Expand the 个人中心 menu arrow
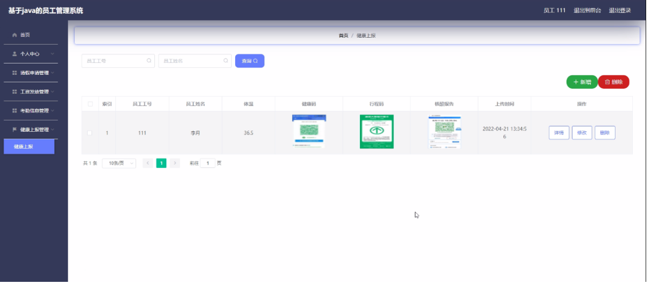 tap(53, 54)
